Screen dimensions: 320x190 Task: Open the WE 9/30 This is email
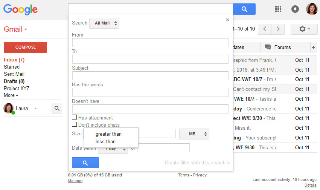(x=275, y=147)
